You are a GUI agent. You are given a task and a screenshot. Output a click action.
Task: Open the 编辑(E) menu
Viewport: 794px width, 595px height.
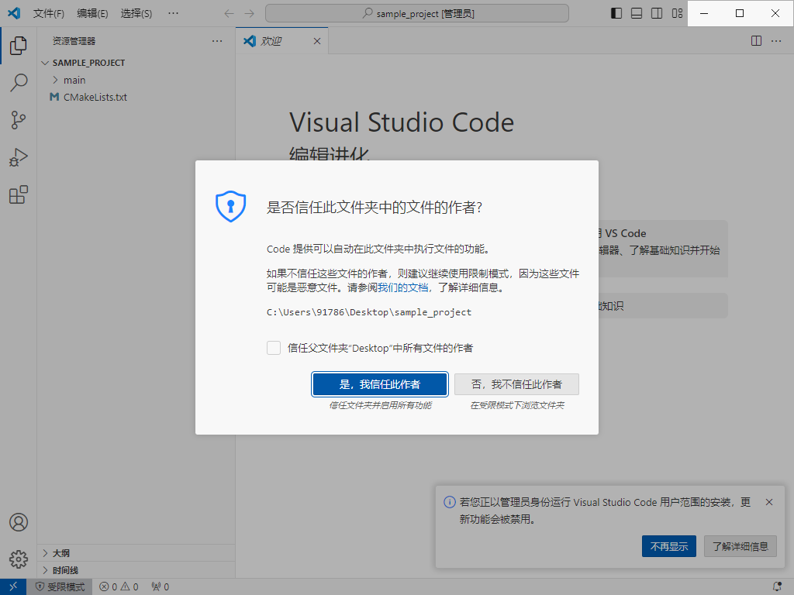click(92, 14)
